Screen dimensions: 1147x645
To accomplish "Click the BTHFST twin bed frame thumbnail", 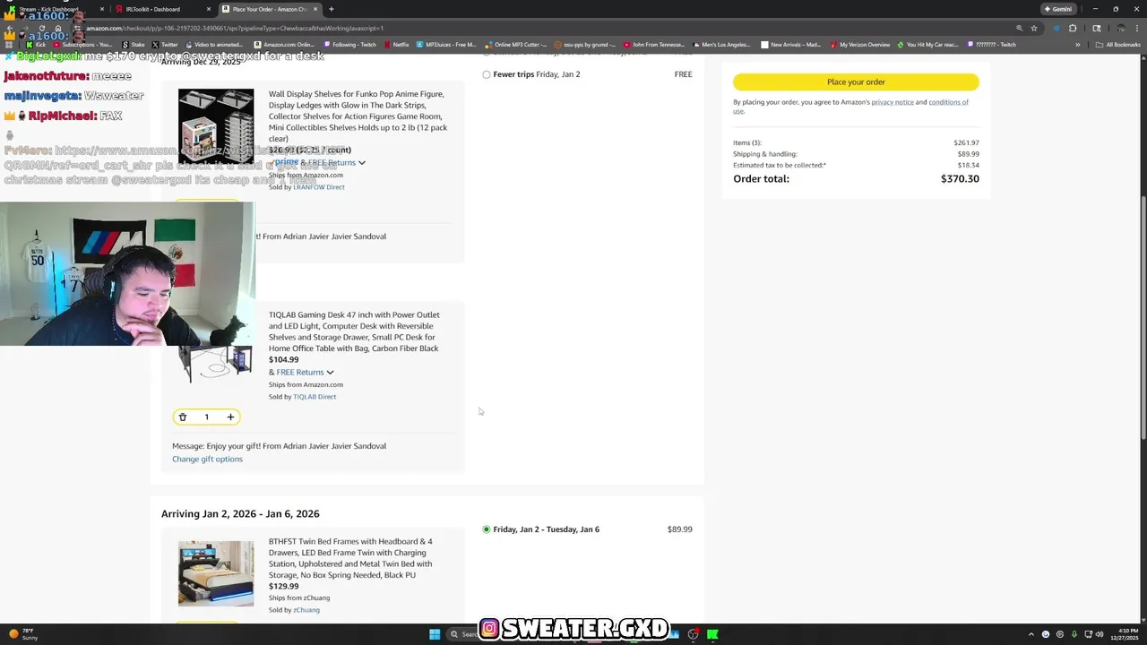I will pyautogui.click(x=216, y=574).
